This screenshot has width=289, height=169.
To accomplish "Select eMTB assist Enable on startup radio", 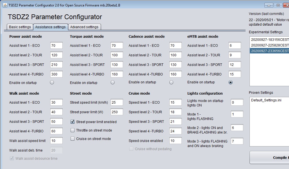I will click(x=231, y=82).
